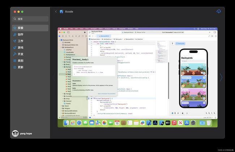Screen dimensions: 235x152
Task: Collapse the Multiplatform folder in navigator
Action: pos(61,47)
